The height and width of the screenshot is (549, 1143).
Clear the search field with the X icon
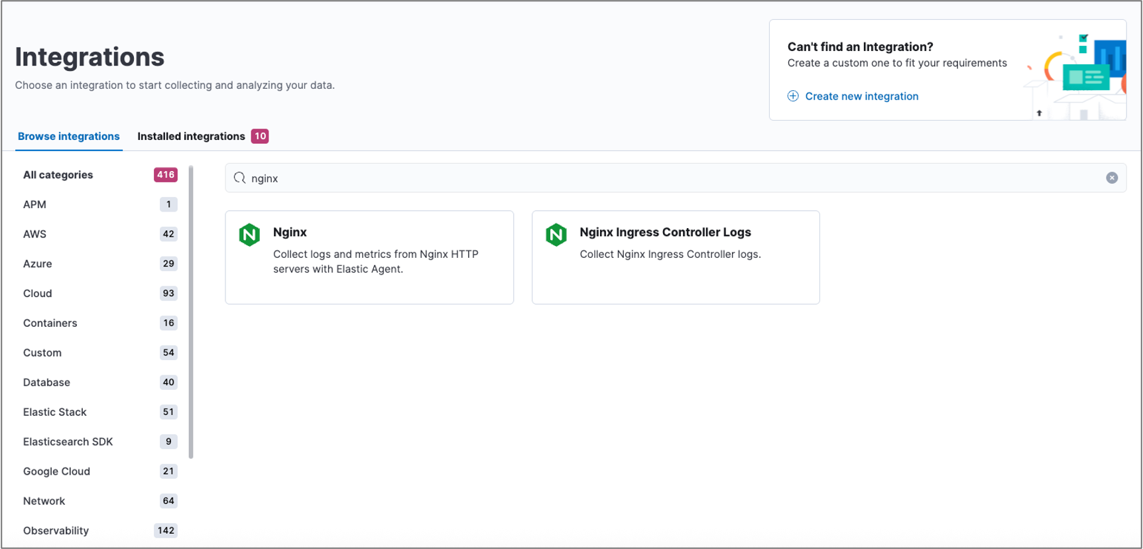pyautogui.click(x=1112, y=178)
